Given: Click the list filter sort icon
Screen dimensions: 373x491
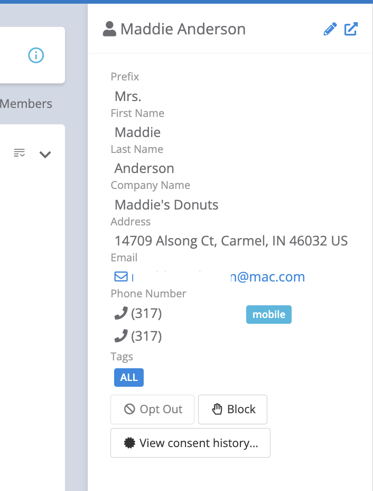Looking at the screenshot, I should pos(20,153).
